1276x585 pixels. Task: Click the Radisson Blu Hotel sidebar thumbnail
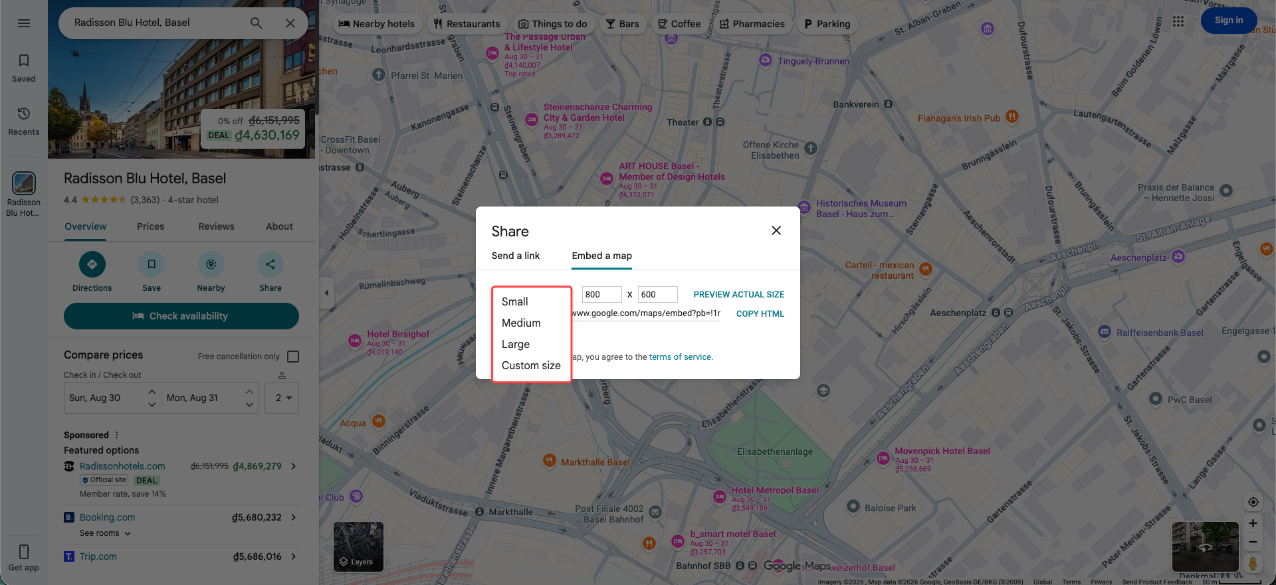click(24, 183)
